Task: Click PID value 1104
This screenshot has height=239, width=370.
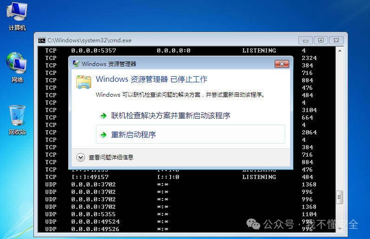Action: pyautogui.click(x=309, y=214)
